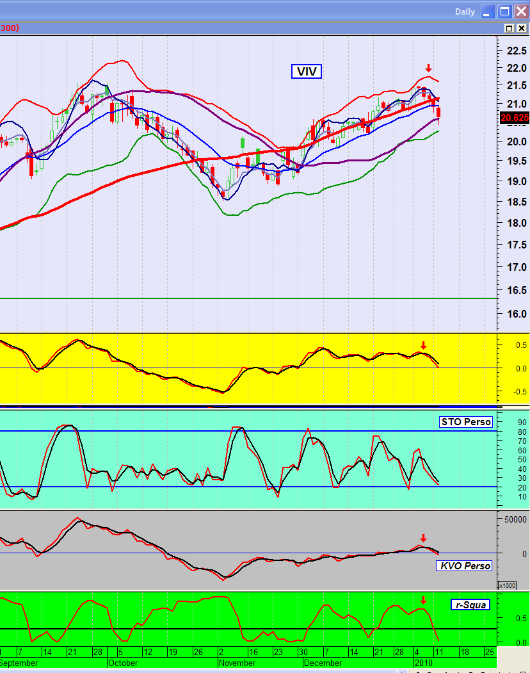Click the 90 level on STO axis
530x673 pixels.
tap(522, 423)
